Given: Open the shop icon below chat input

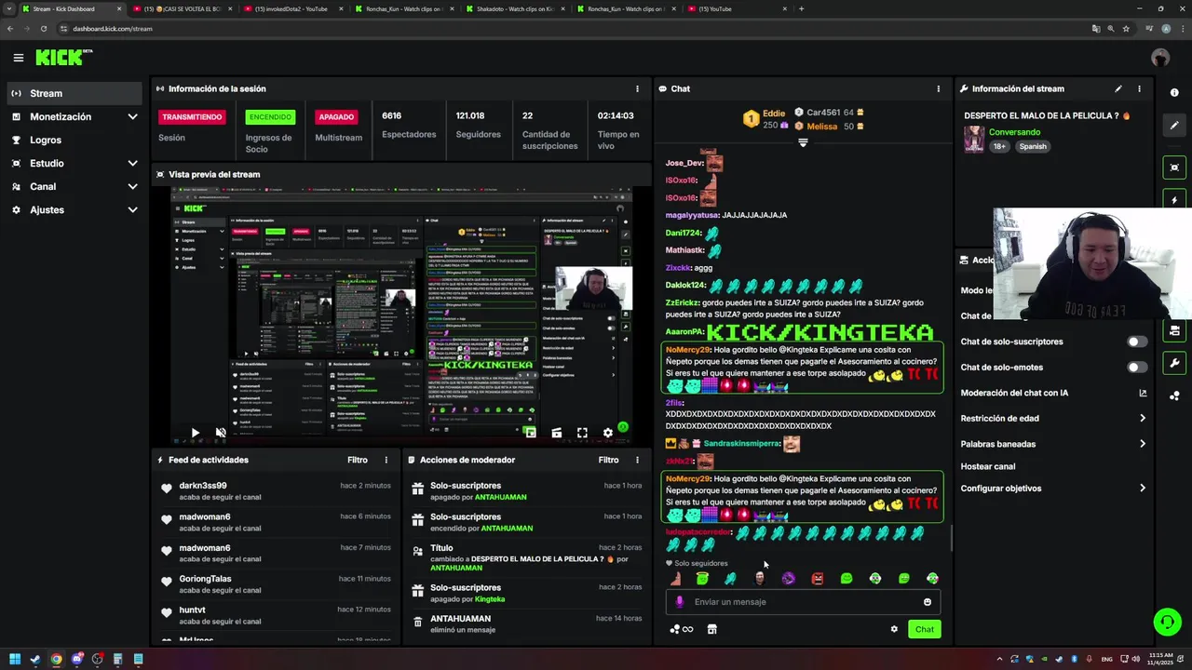Looking at the screenshot, I should [712, 629].
